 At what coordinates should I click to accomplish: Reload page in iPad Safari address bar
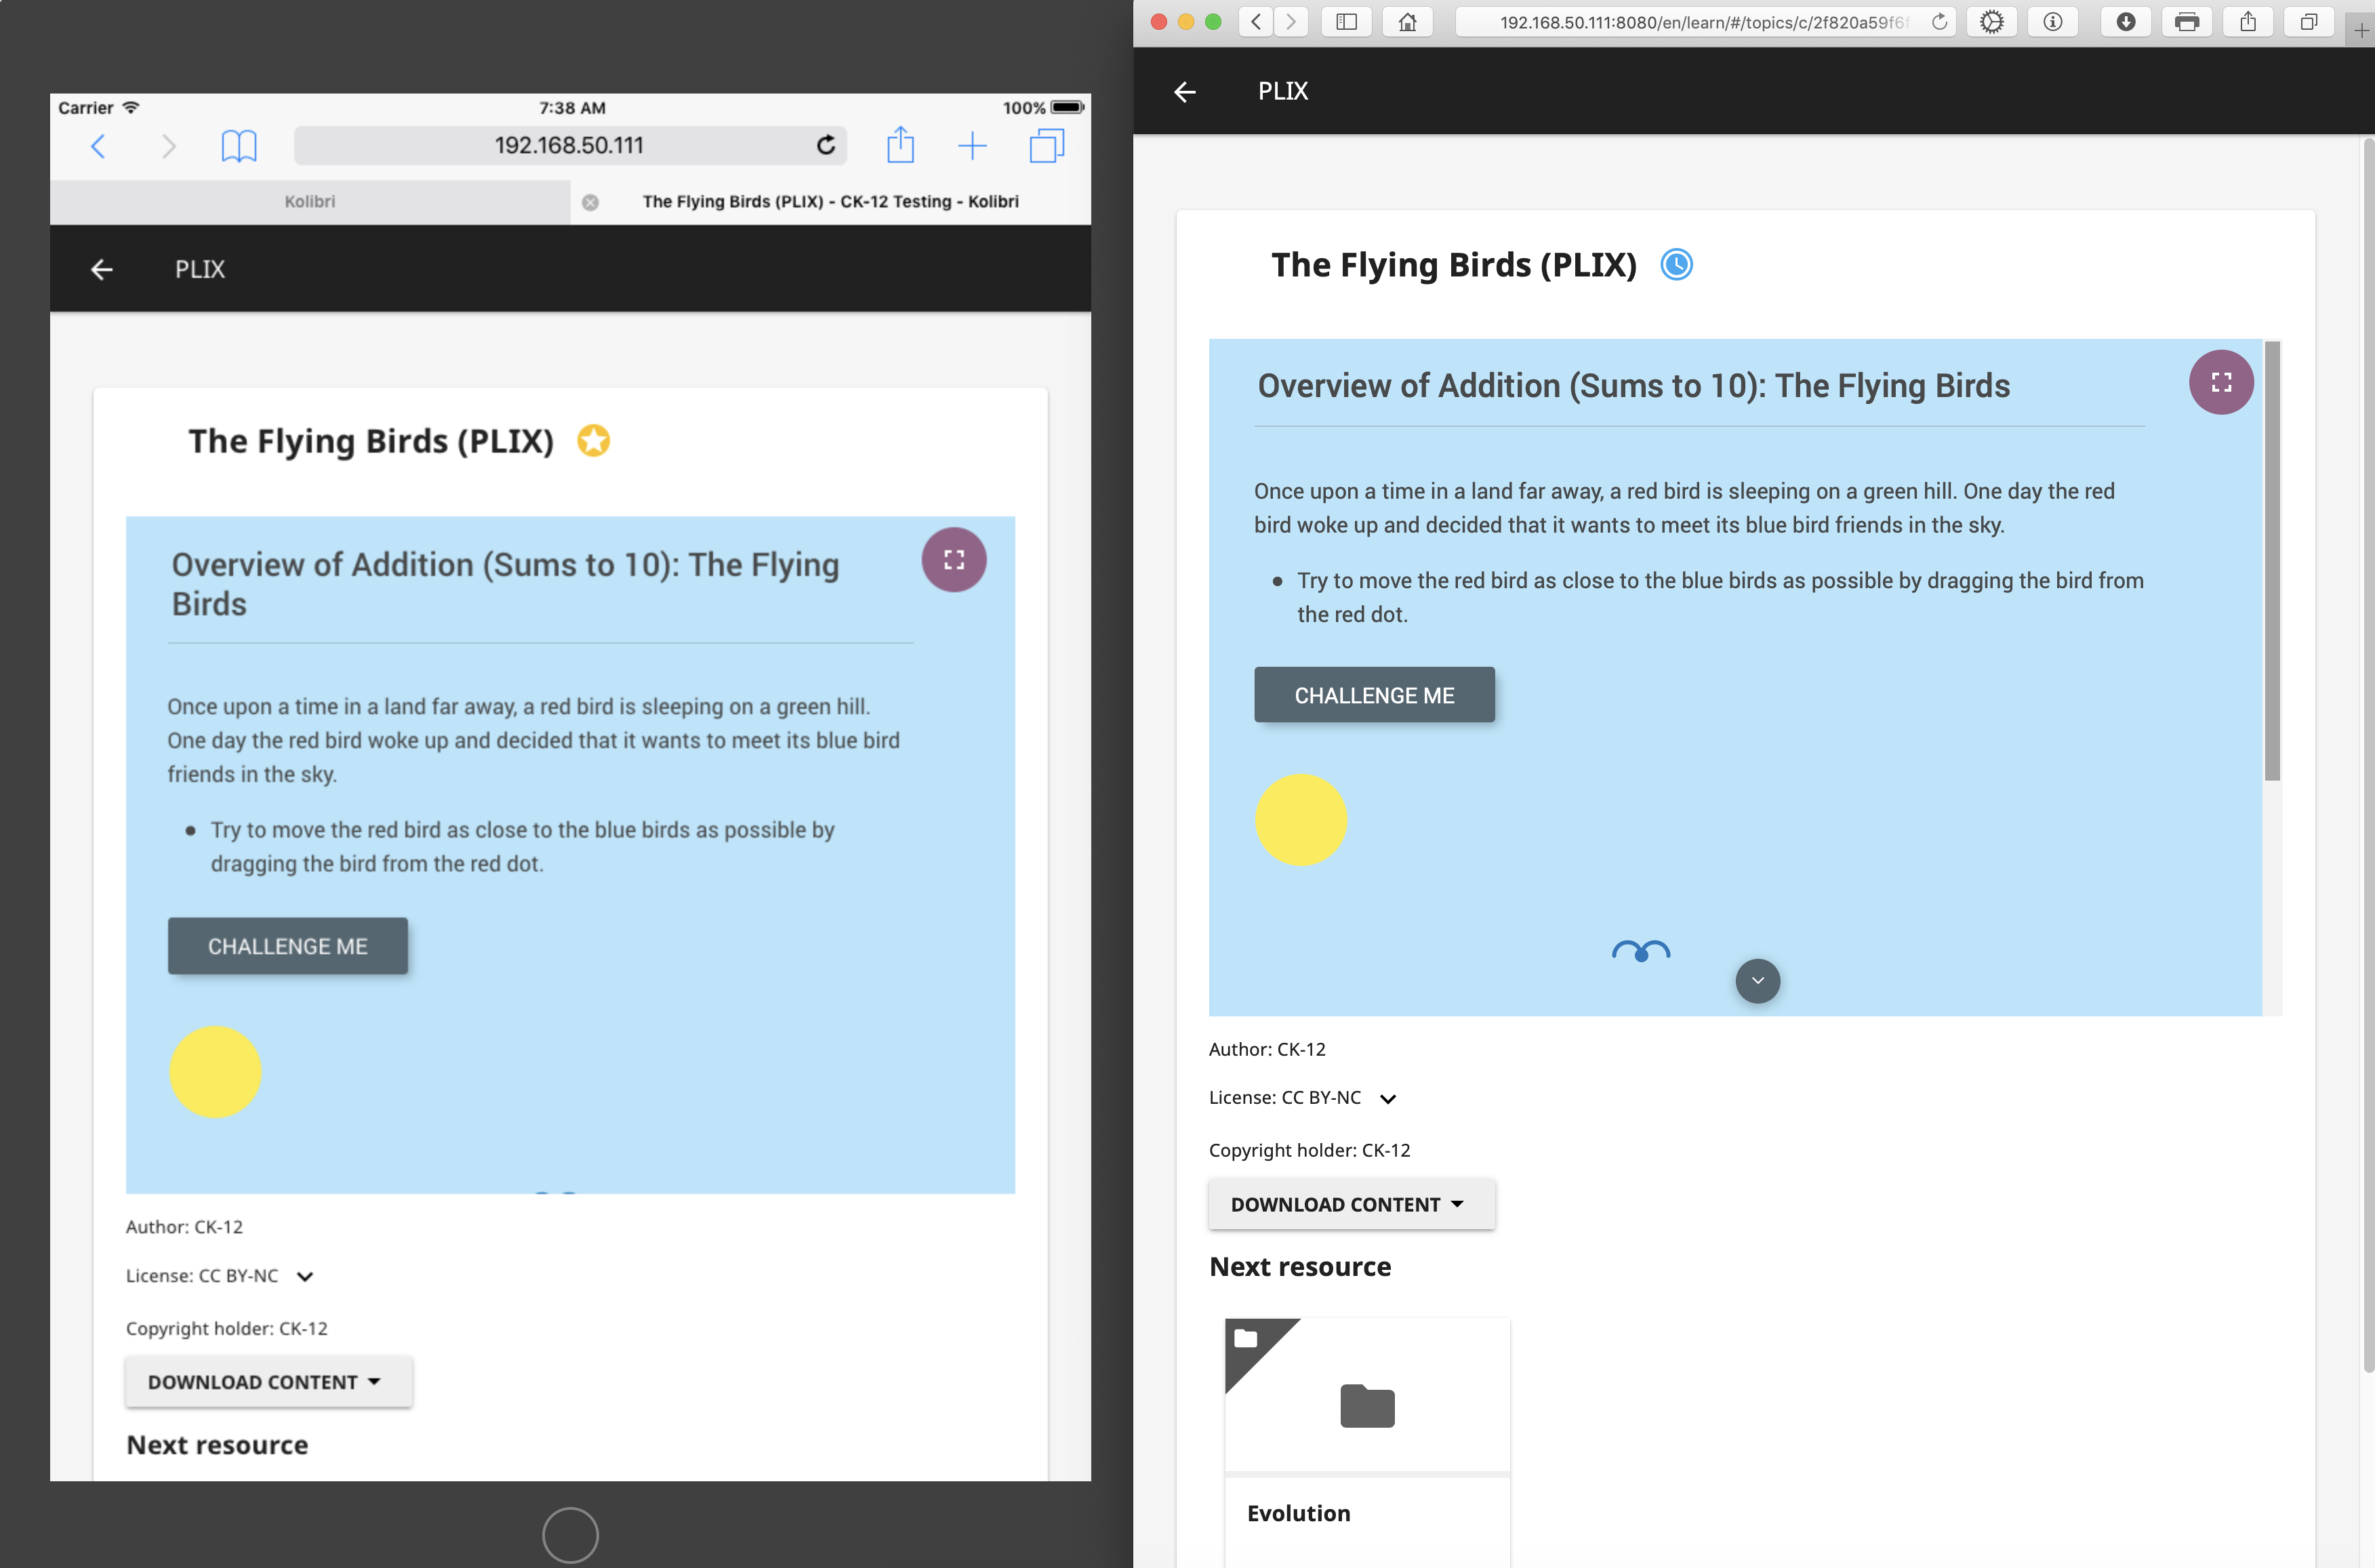(x=826, y=145)
